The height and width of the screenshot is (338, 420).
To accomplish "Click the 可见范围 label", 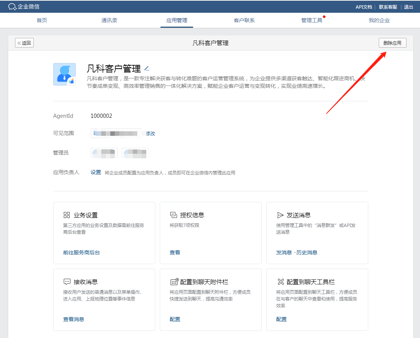I will [63, 133].
